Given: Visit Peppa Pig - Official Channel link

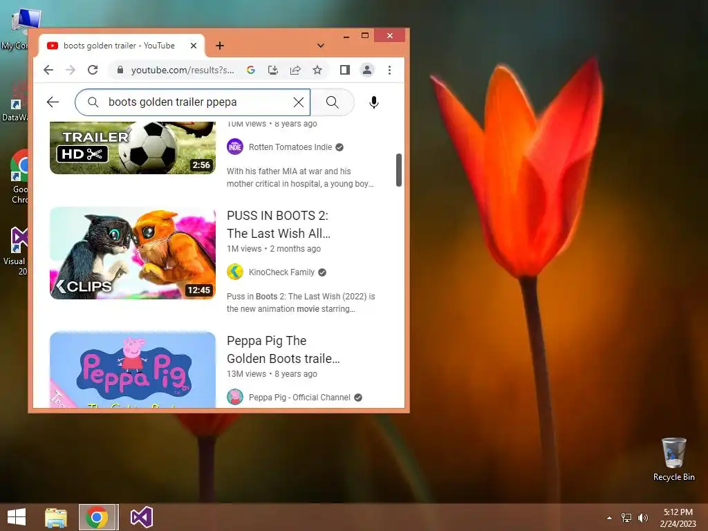Looking at the screenshot, I should (299, 398).
